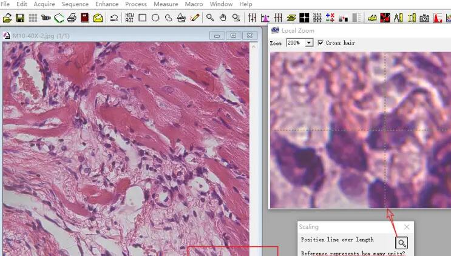Toggle the Cross hair checkbox

coord(320,43)
